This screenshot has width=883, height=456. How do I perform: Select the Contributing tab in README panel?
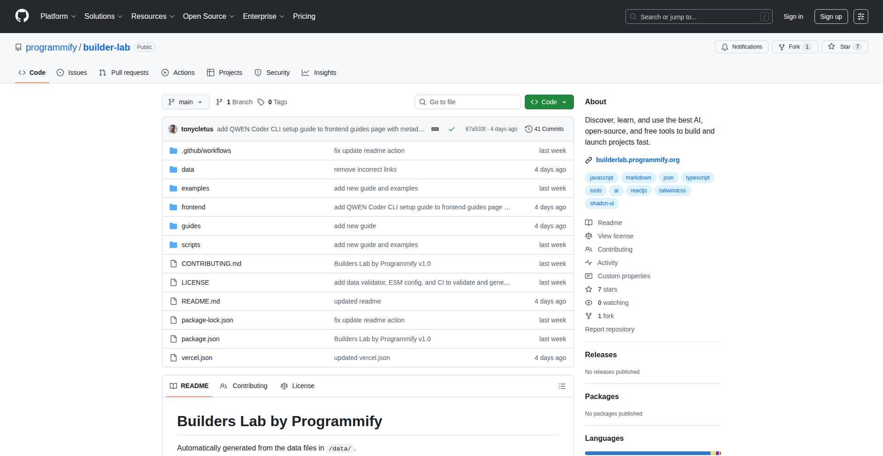point(244,386)
